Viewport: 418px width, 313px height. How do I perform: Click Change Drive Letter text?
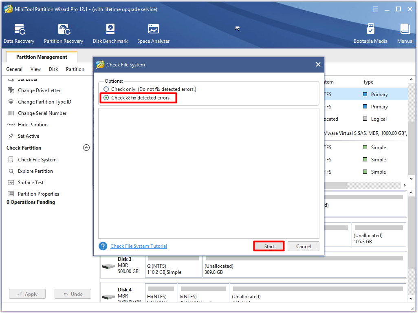[39, 90]
